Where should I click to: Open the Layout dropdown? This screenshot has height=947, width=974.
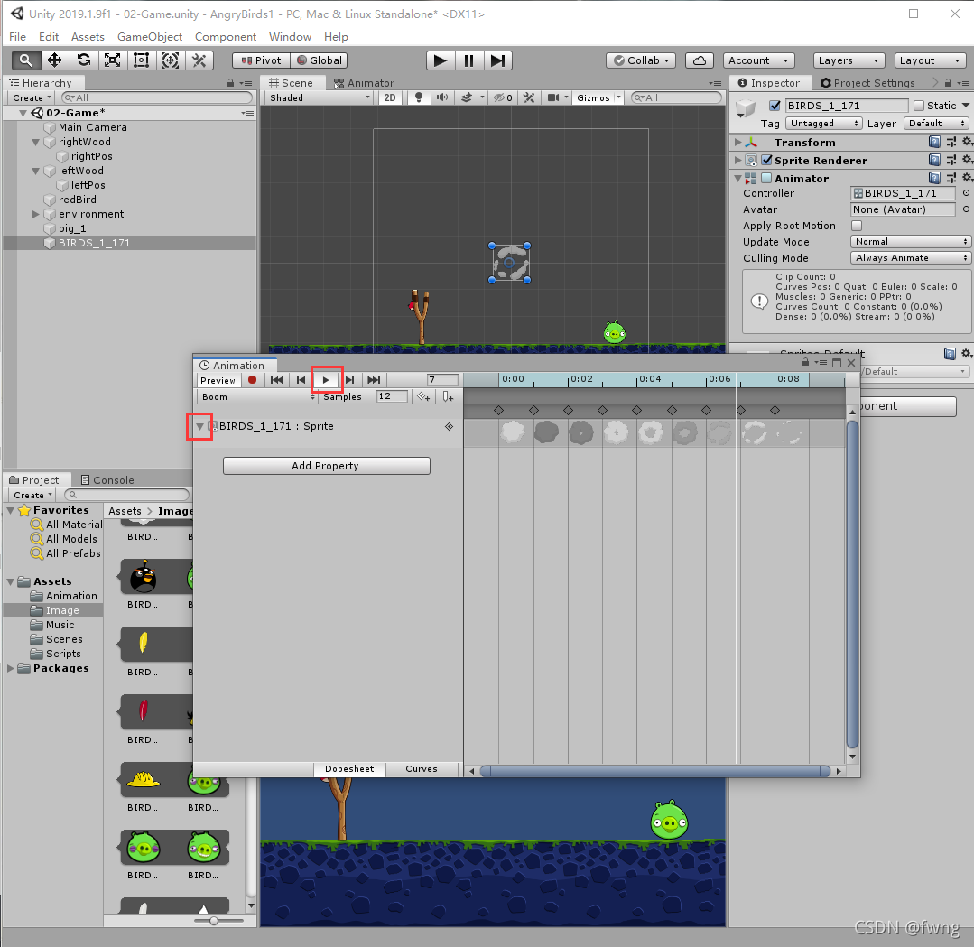[x=931, y=60]
